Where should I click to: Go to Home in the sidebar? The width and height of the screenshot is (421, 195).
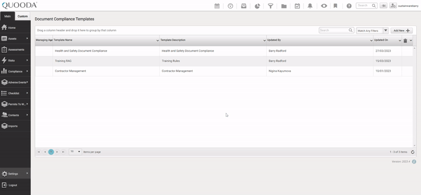tap(15, 28)
